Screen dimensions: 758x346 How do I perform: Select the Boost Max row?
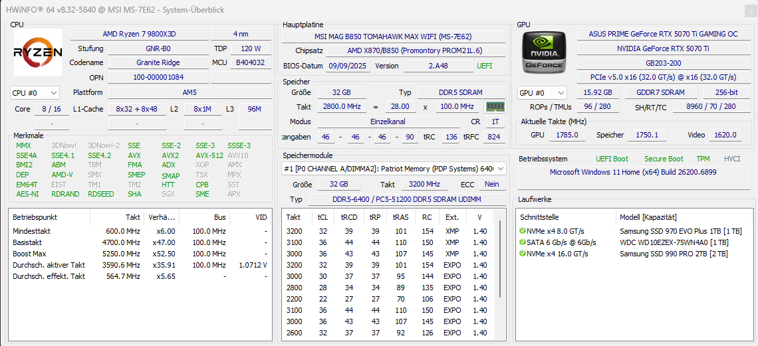(140, 253)
